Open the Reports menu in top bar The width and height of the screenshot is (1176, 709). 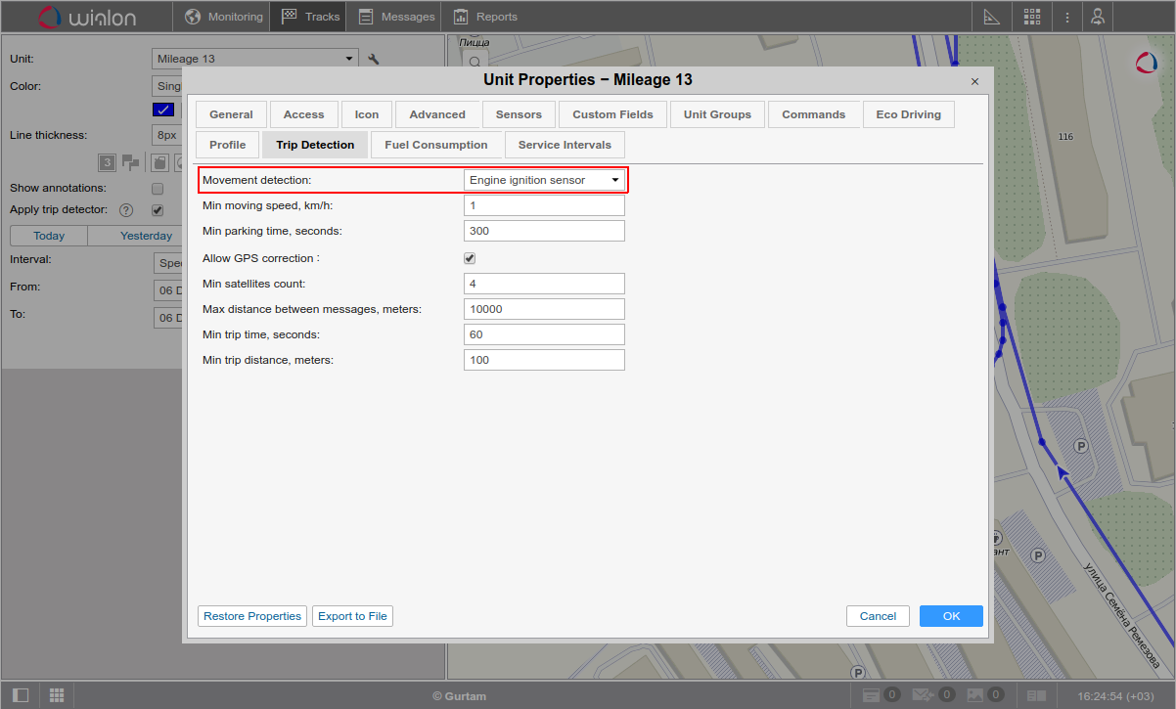click(485, 17)
